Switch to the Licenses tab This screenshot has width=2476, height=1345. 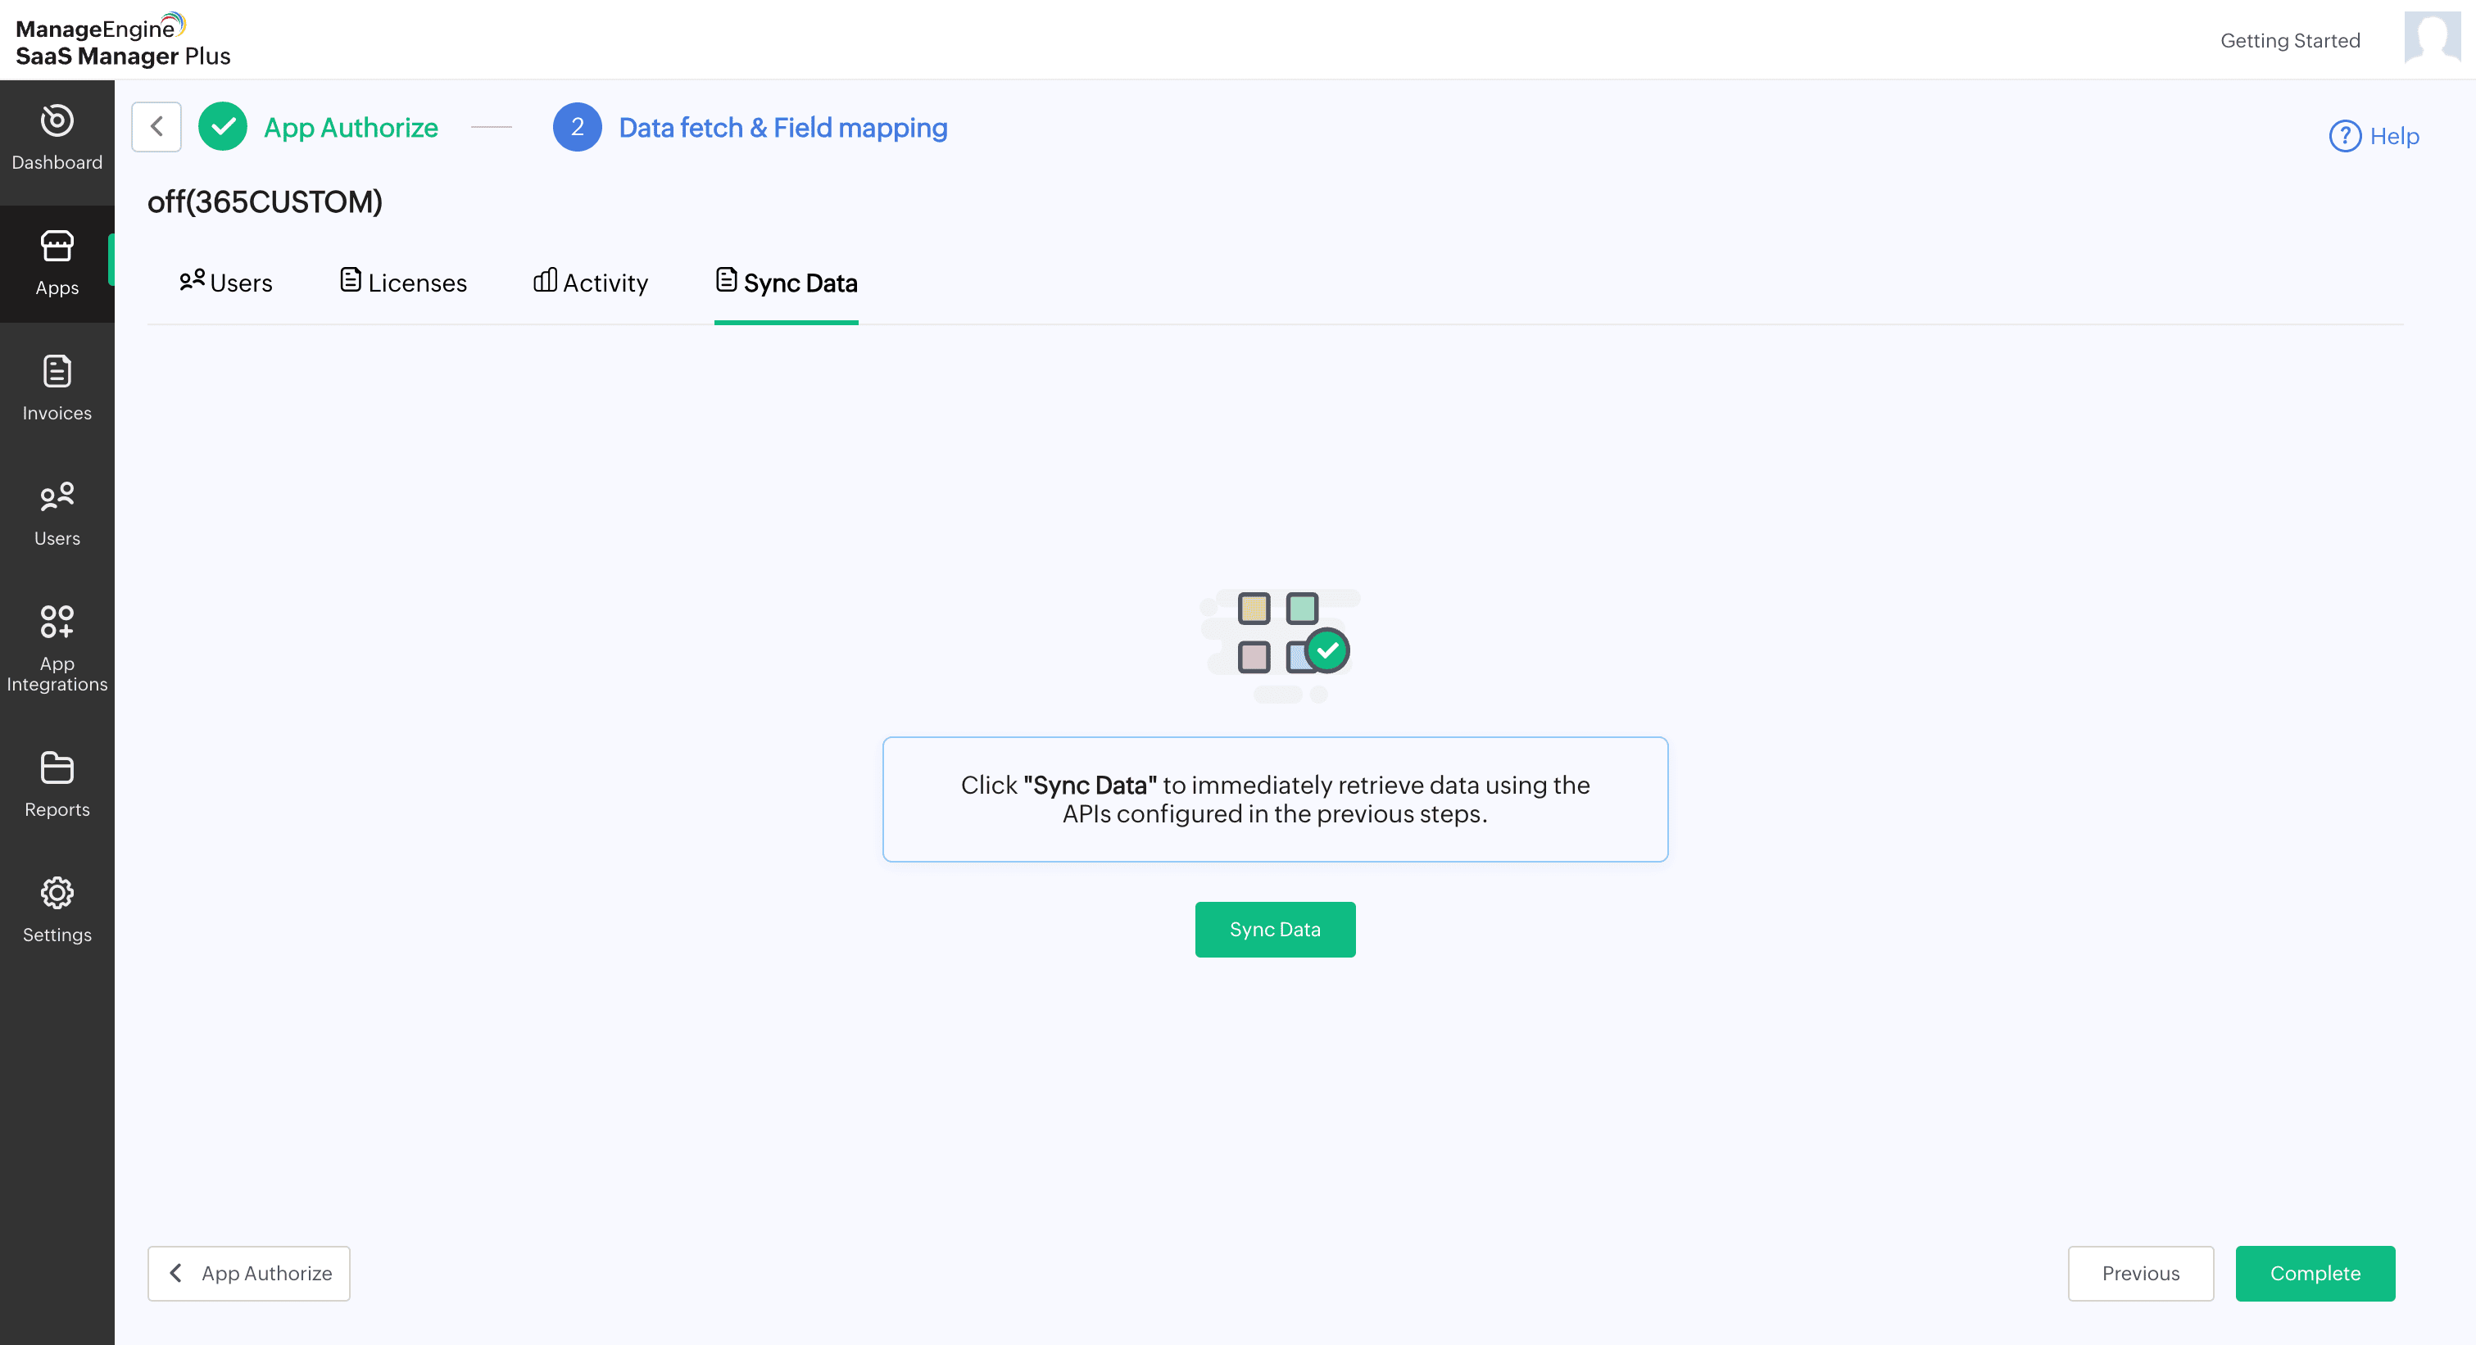pos(404,283)
